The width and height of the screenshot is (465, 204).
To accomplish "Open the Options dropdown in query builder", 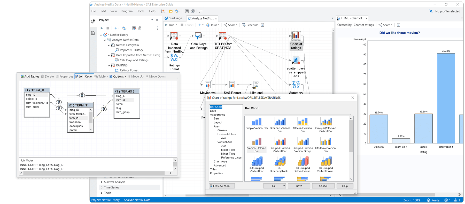I will point(118,76).
